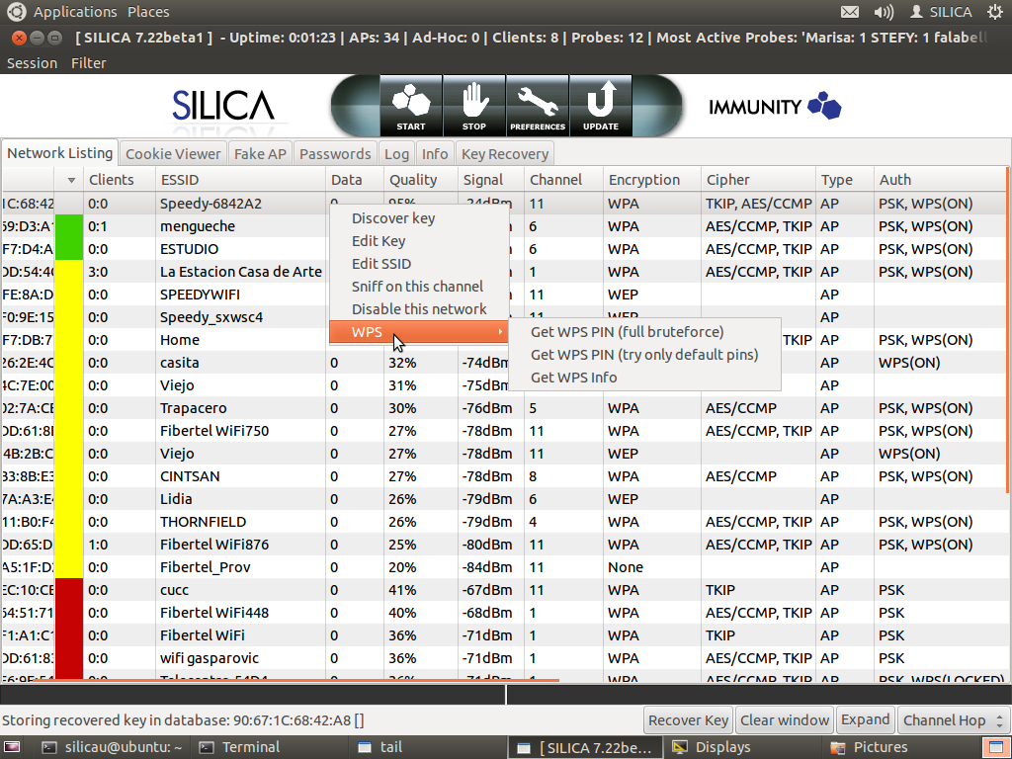
Task: Switch to the Cookie Viewer tab
Action: 173,154
